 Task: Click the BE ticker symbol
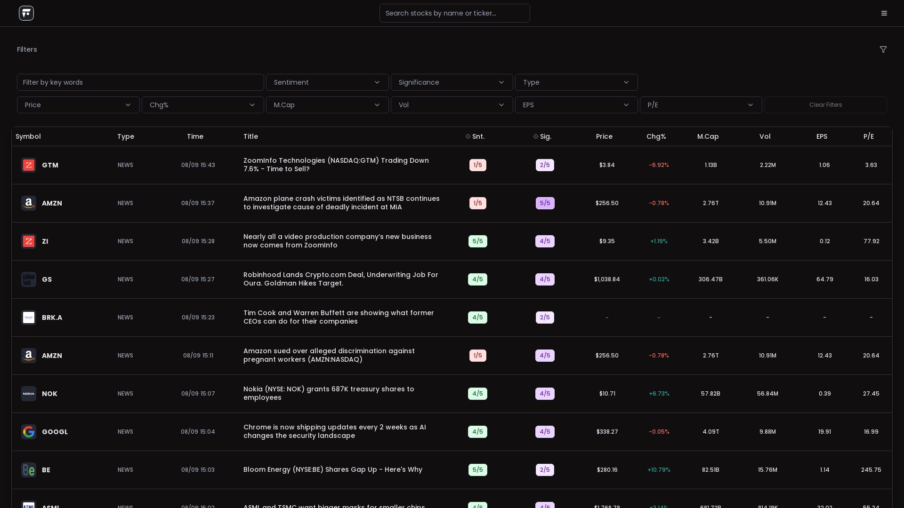coord(46,470)
